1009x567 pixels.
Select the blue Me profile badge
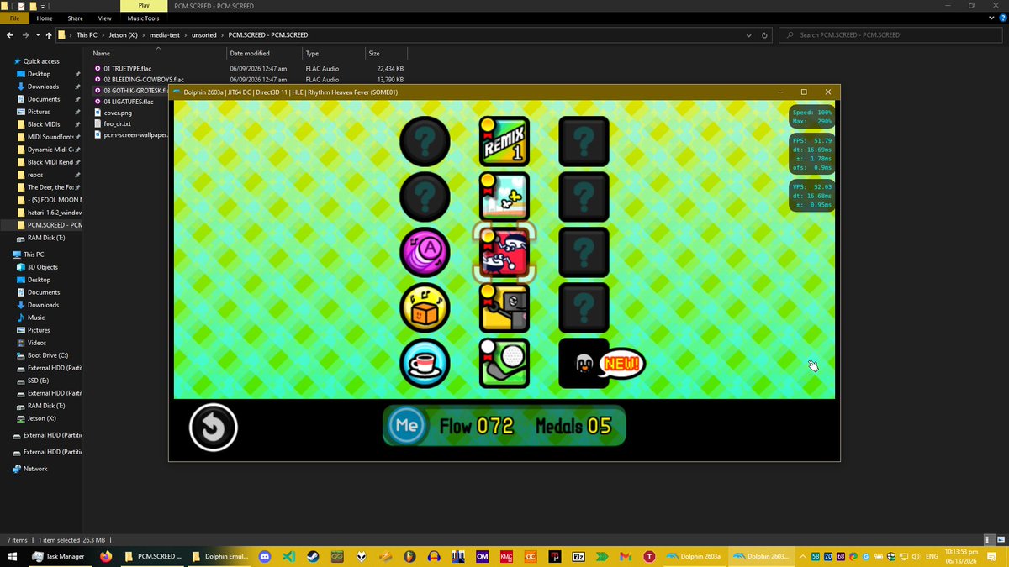point(406,425)
